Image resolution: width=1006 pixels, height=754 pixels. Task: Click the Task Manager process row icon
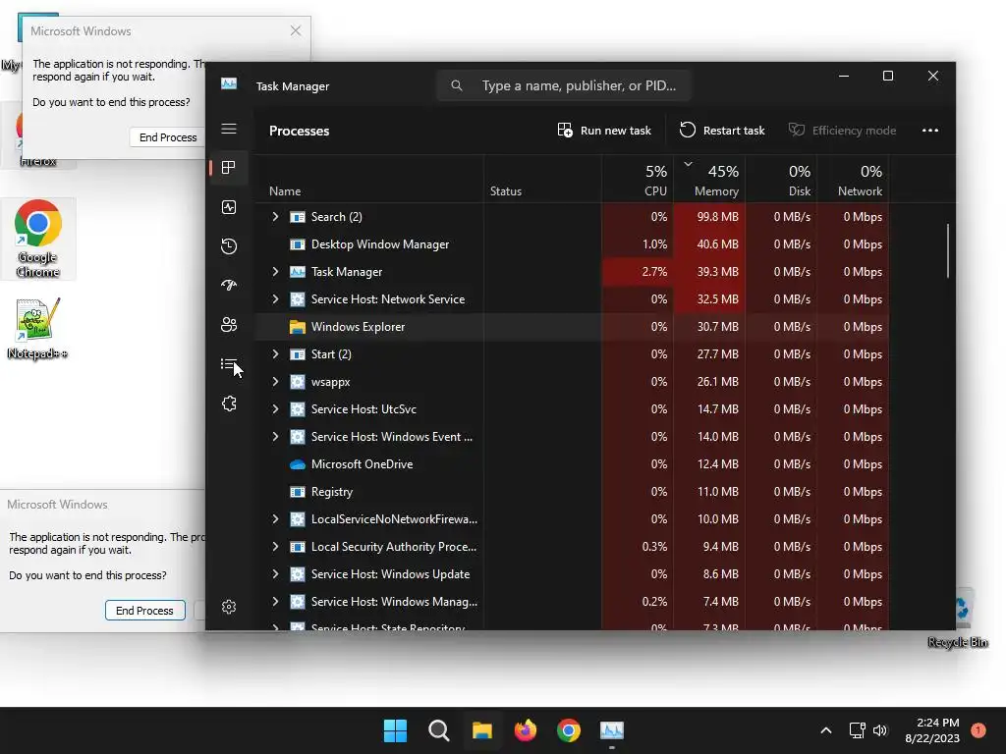297,272
